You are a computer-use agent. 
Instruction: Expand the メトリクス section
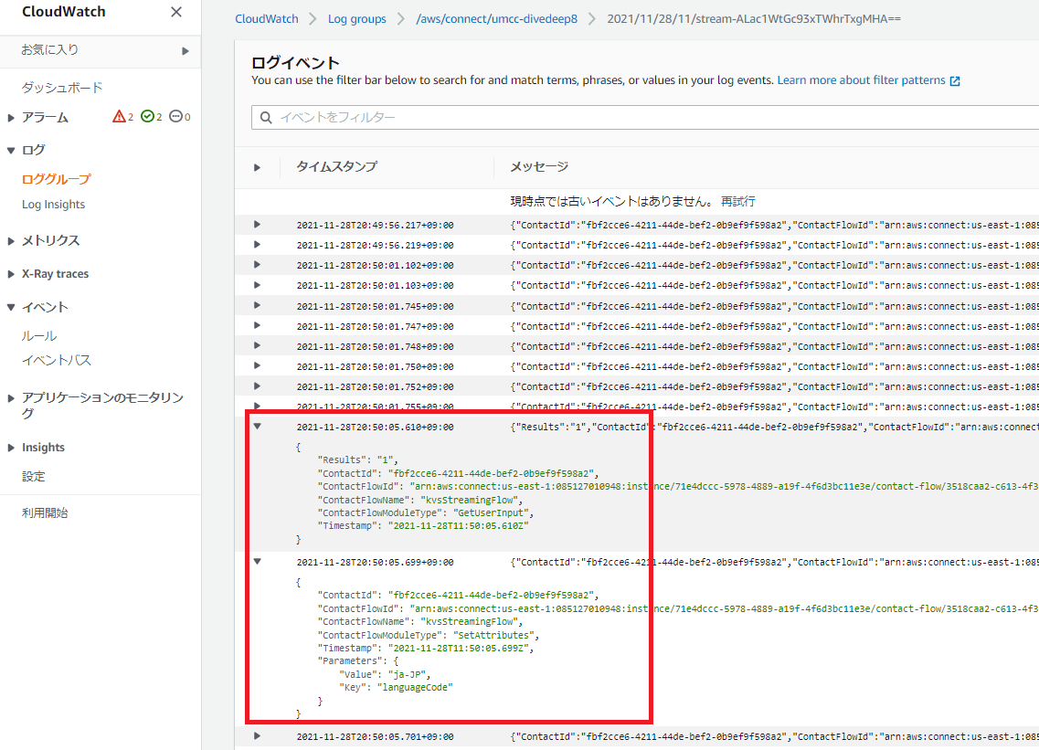click(x=11, y=241)
